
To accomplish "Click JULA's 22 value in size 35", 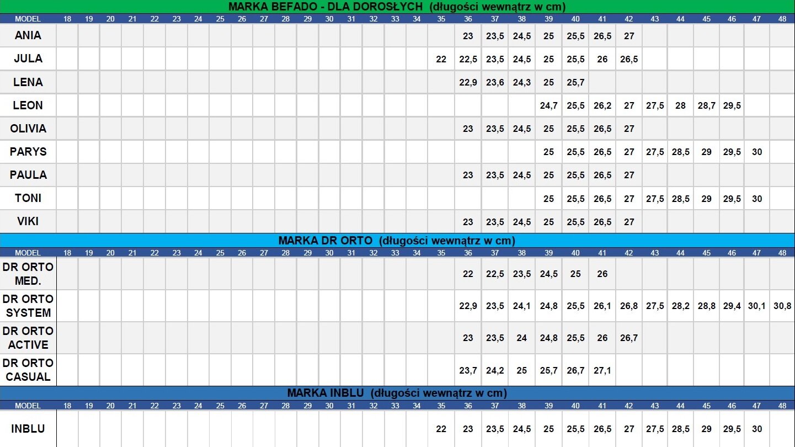I will click(x=441, y=59).
